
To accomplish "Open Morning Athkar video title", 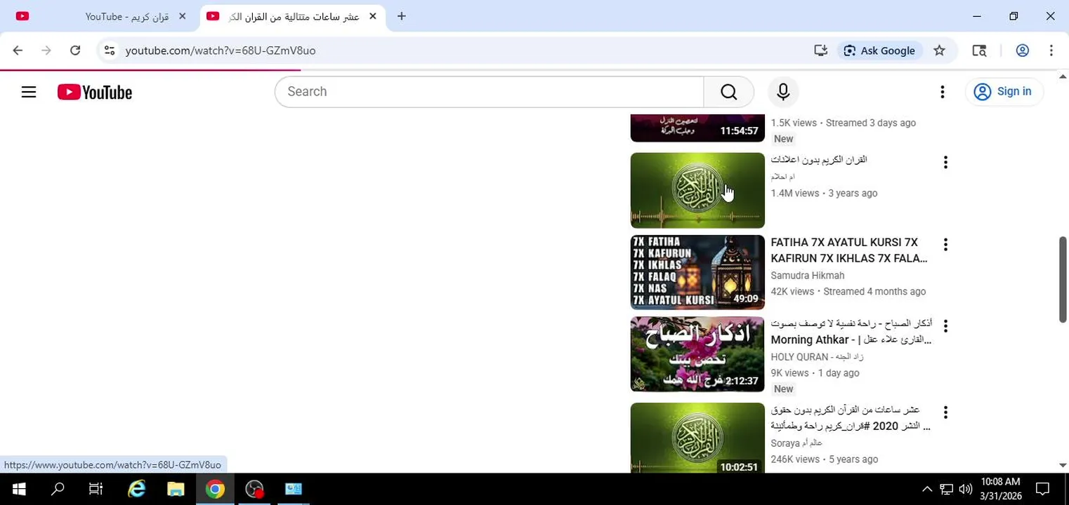I will coord(851,332).
